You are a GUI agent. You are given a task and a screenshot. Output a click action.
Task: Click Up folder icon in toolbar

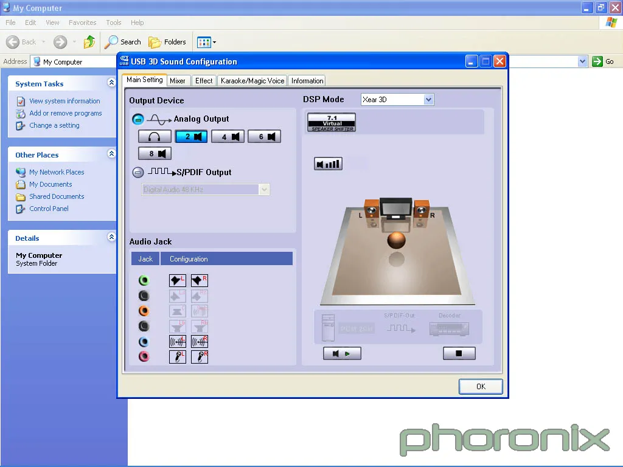(x=89, y=42)
